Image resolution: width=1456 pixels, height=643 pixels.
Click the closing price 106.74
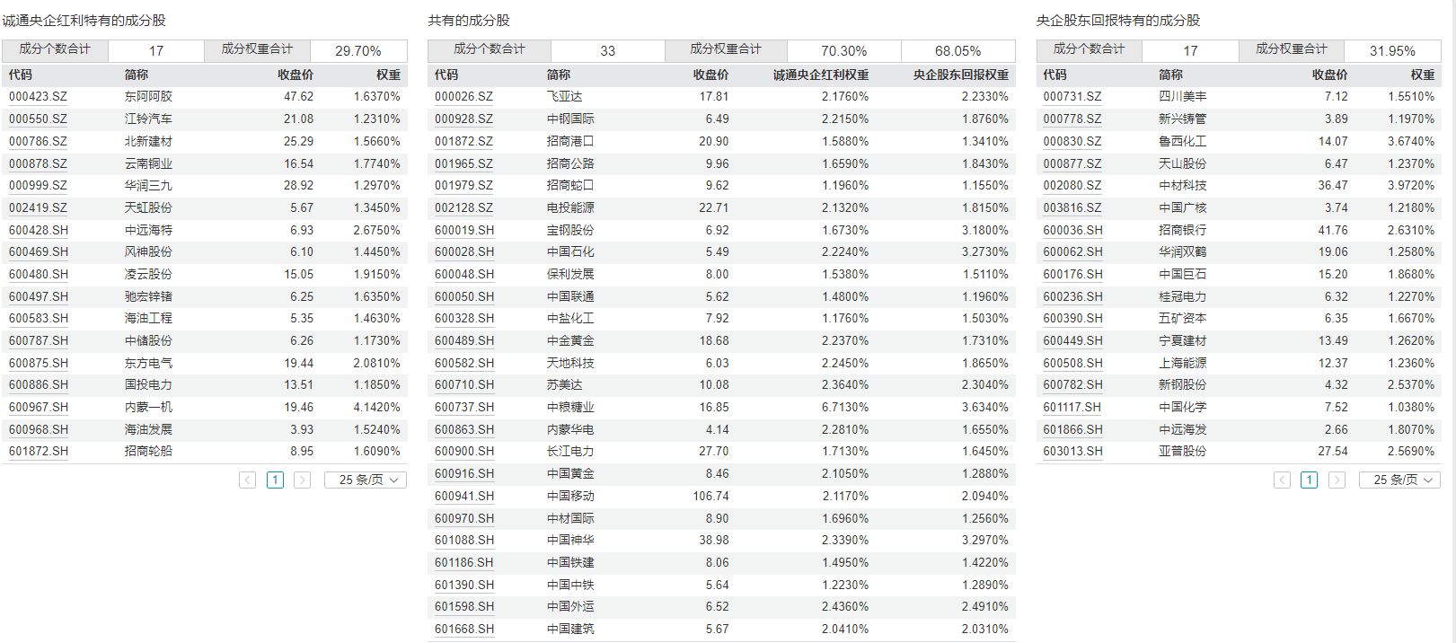[710, 496]
